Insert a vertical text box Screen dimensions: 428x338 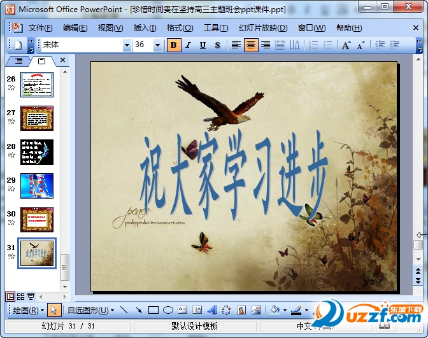tap(197, 310)
